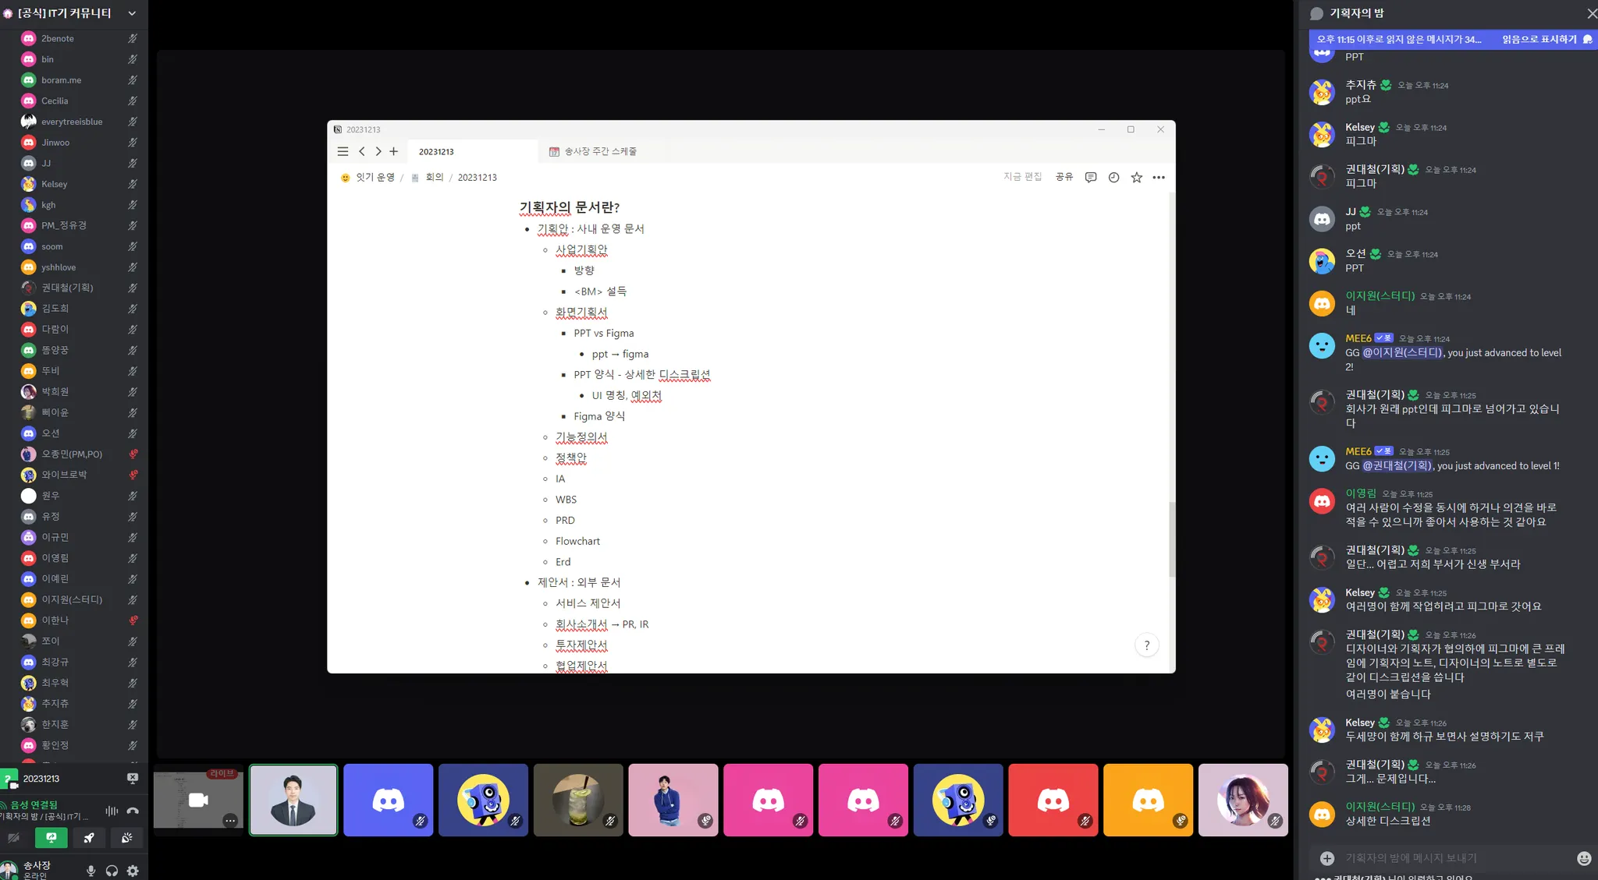Viewport: 1598px width, 880px height.
Task: Open the Notion three-dots more menu
Action: [x=1159, y=178]
